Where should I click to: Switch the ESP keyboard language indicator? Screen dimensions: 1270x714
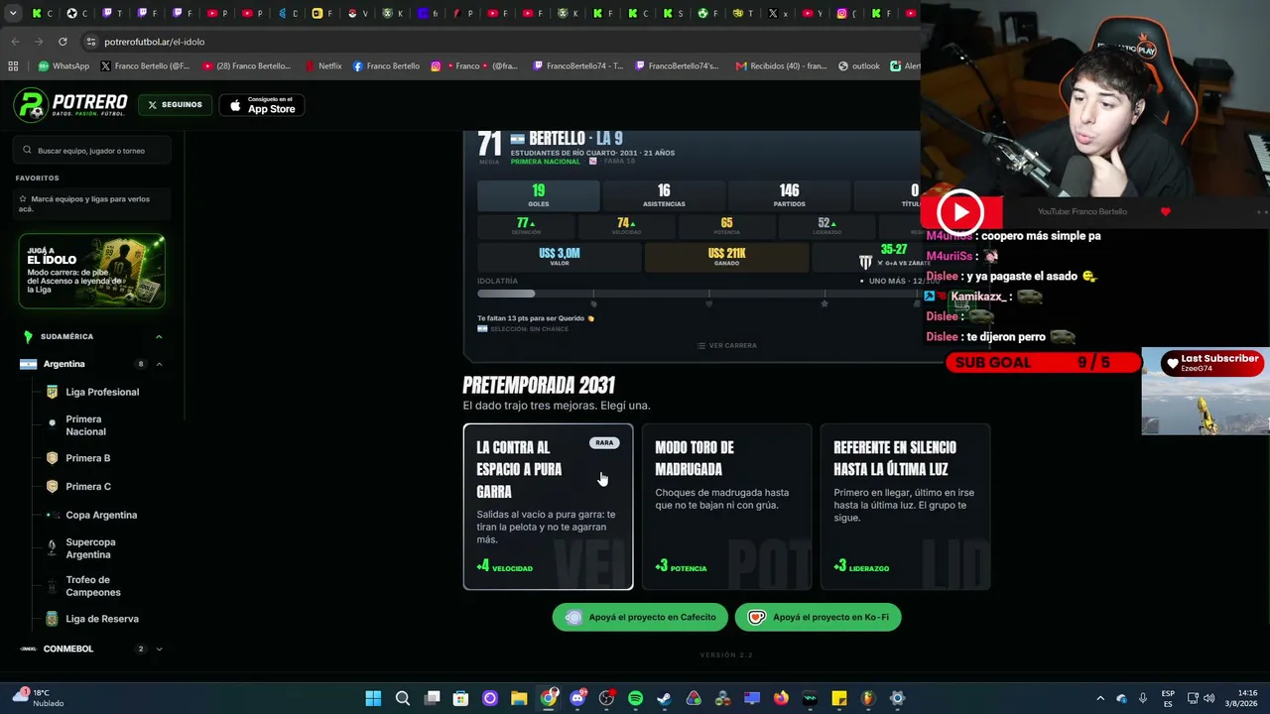point(1168,698)
